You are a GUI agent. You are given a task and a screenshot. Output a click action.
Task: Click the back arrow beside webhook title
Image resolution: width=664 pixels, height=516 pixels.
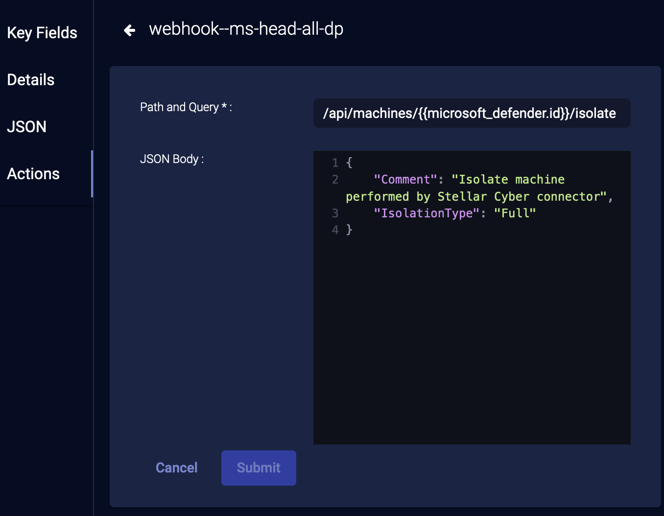(x=129, y=30)
